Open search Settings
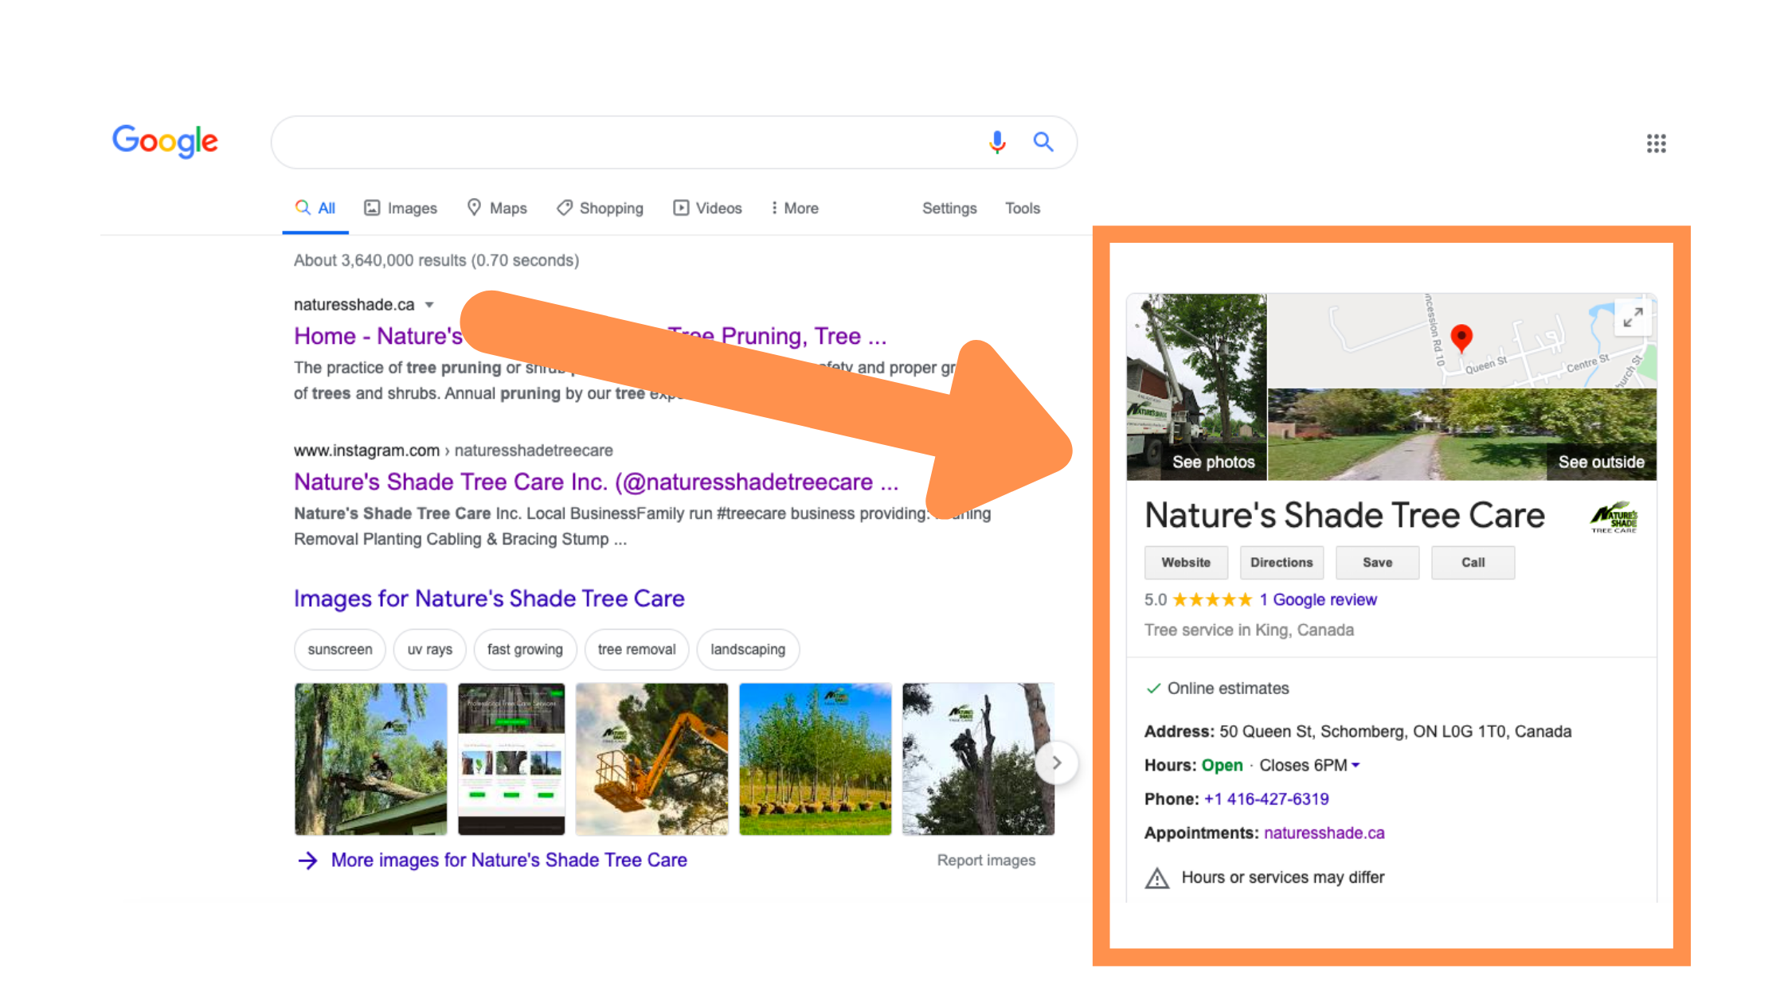Screen dimensions: 1784x1003 [949, 209]
